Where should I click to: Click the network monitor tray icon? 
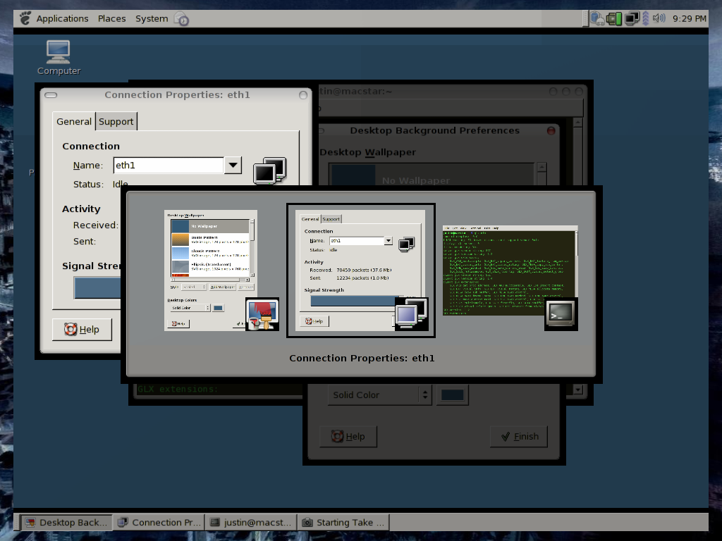coord(632,18)
